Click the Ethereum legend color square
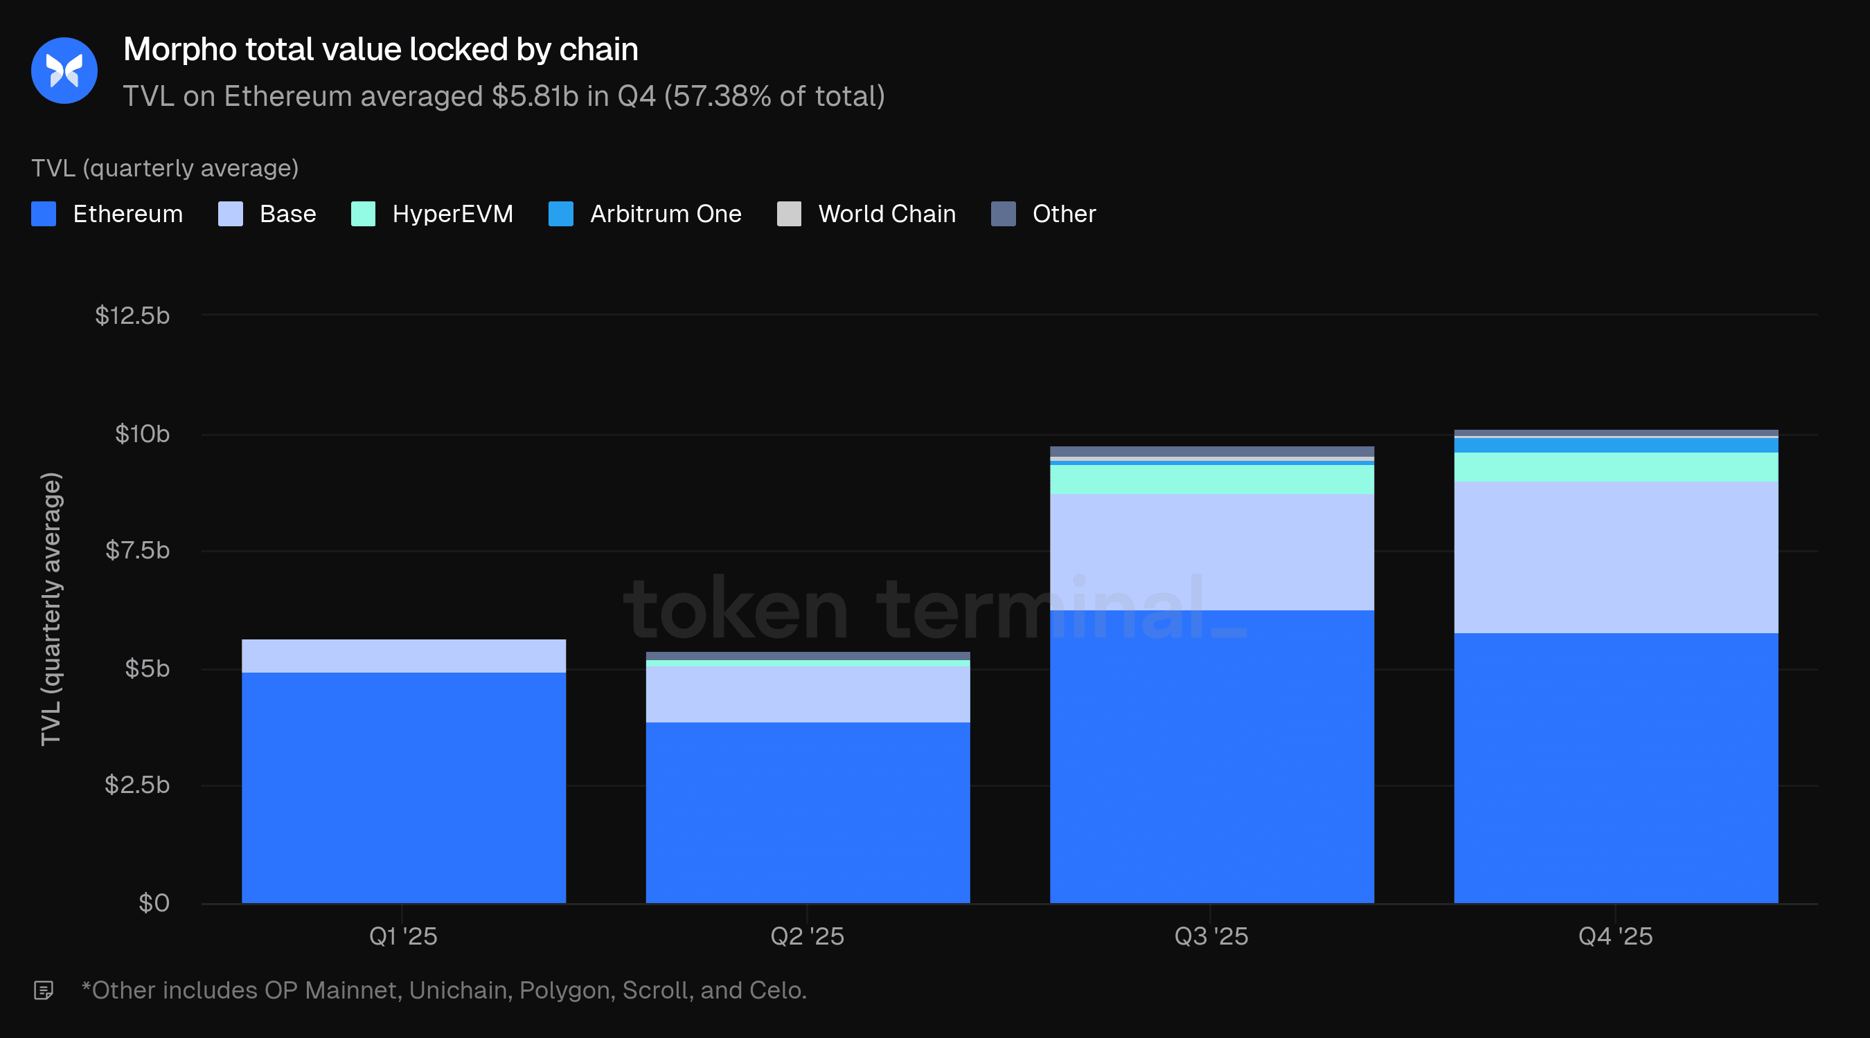Viewport: 1870px width, 1038px height. [44, 214]
